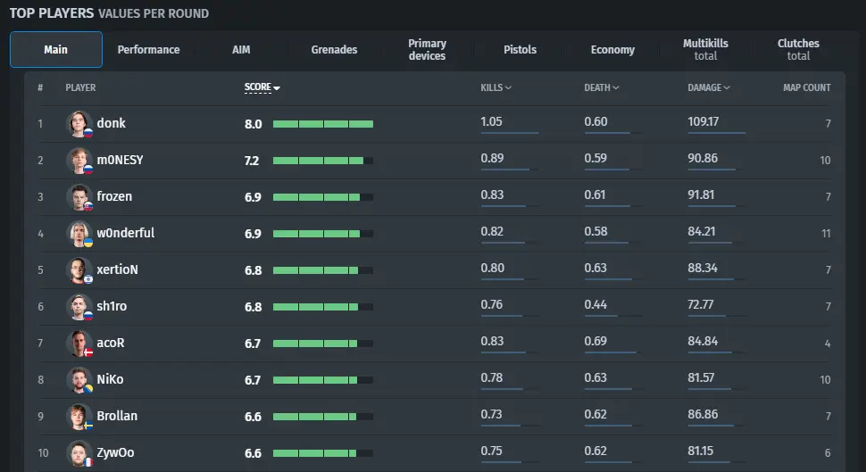The height and width of the screenshot is (472, 866).
Task: Click m0NESY's damage value 90.86
Action: point(703,158)
